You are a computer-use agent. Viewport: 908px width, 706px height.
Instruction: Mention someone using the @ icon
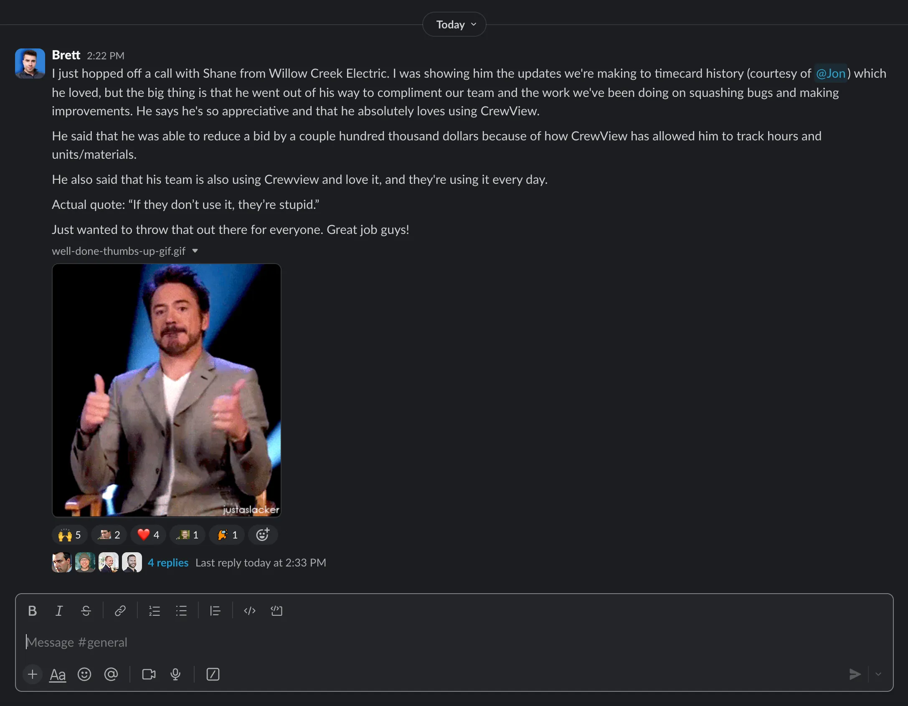pyautogui.click(x=111, y=674)
